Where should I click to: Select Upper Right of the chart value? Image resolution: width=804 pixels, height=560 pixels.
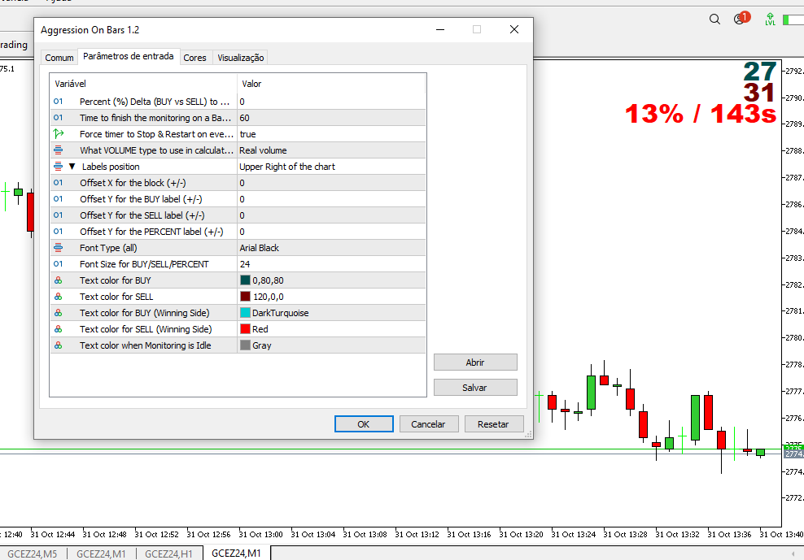[x=331, y=167]
